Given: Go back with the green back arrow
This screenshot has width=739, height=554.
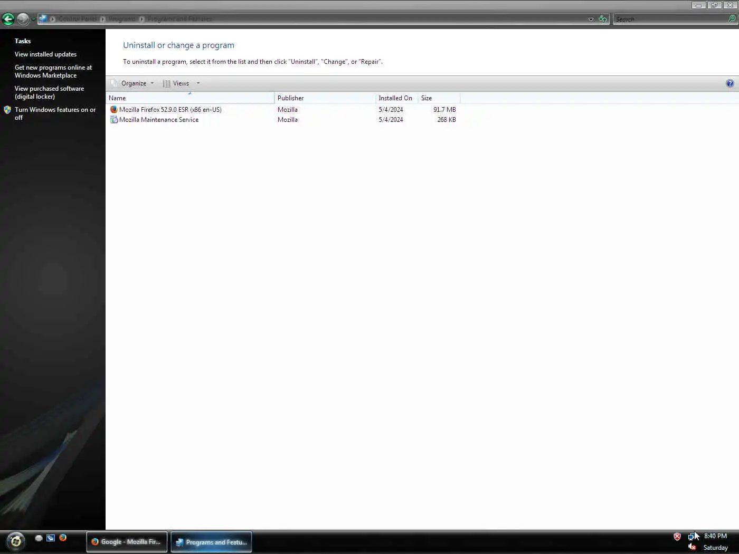Looking at the screenshot, I should click(8, 20).
